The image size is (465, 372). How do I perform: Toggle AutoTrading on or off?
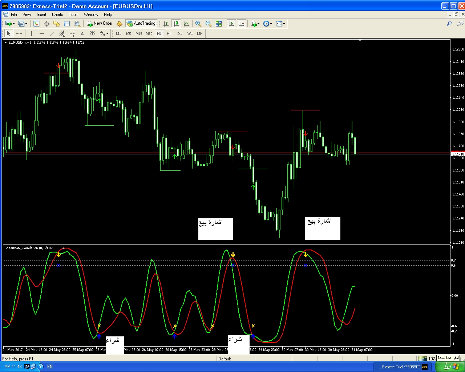tap(141, 23)
